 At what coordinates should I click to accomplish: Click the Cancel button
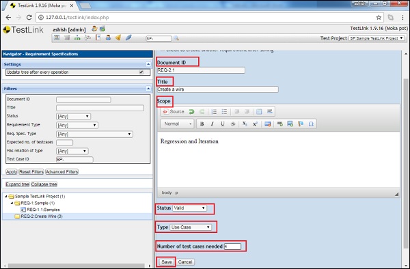[185, 262]
